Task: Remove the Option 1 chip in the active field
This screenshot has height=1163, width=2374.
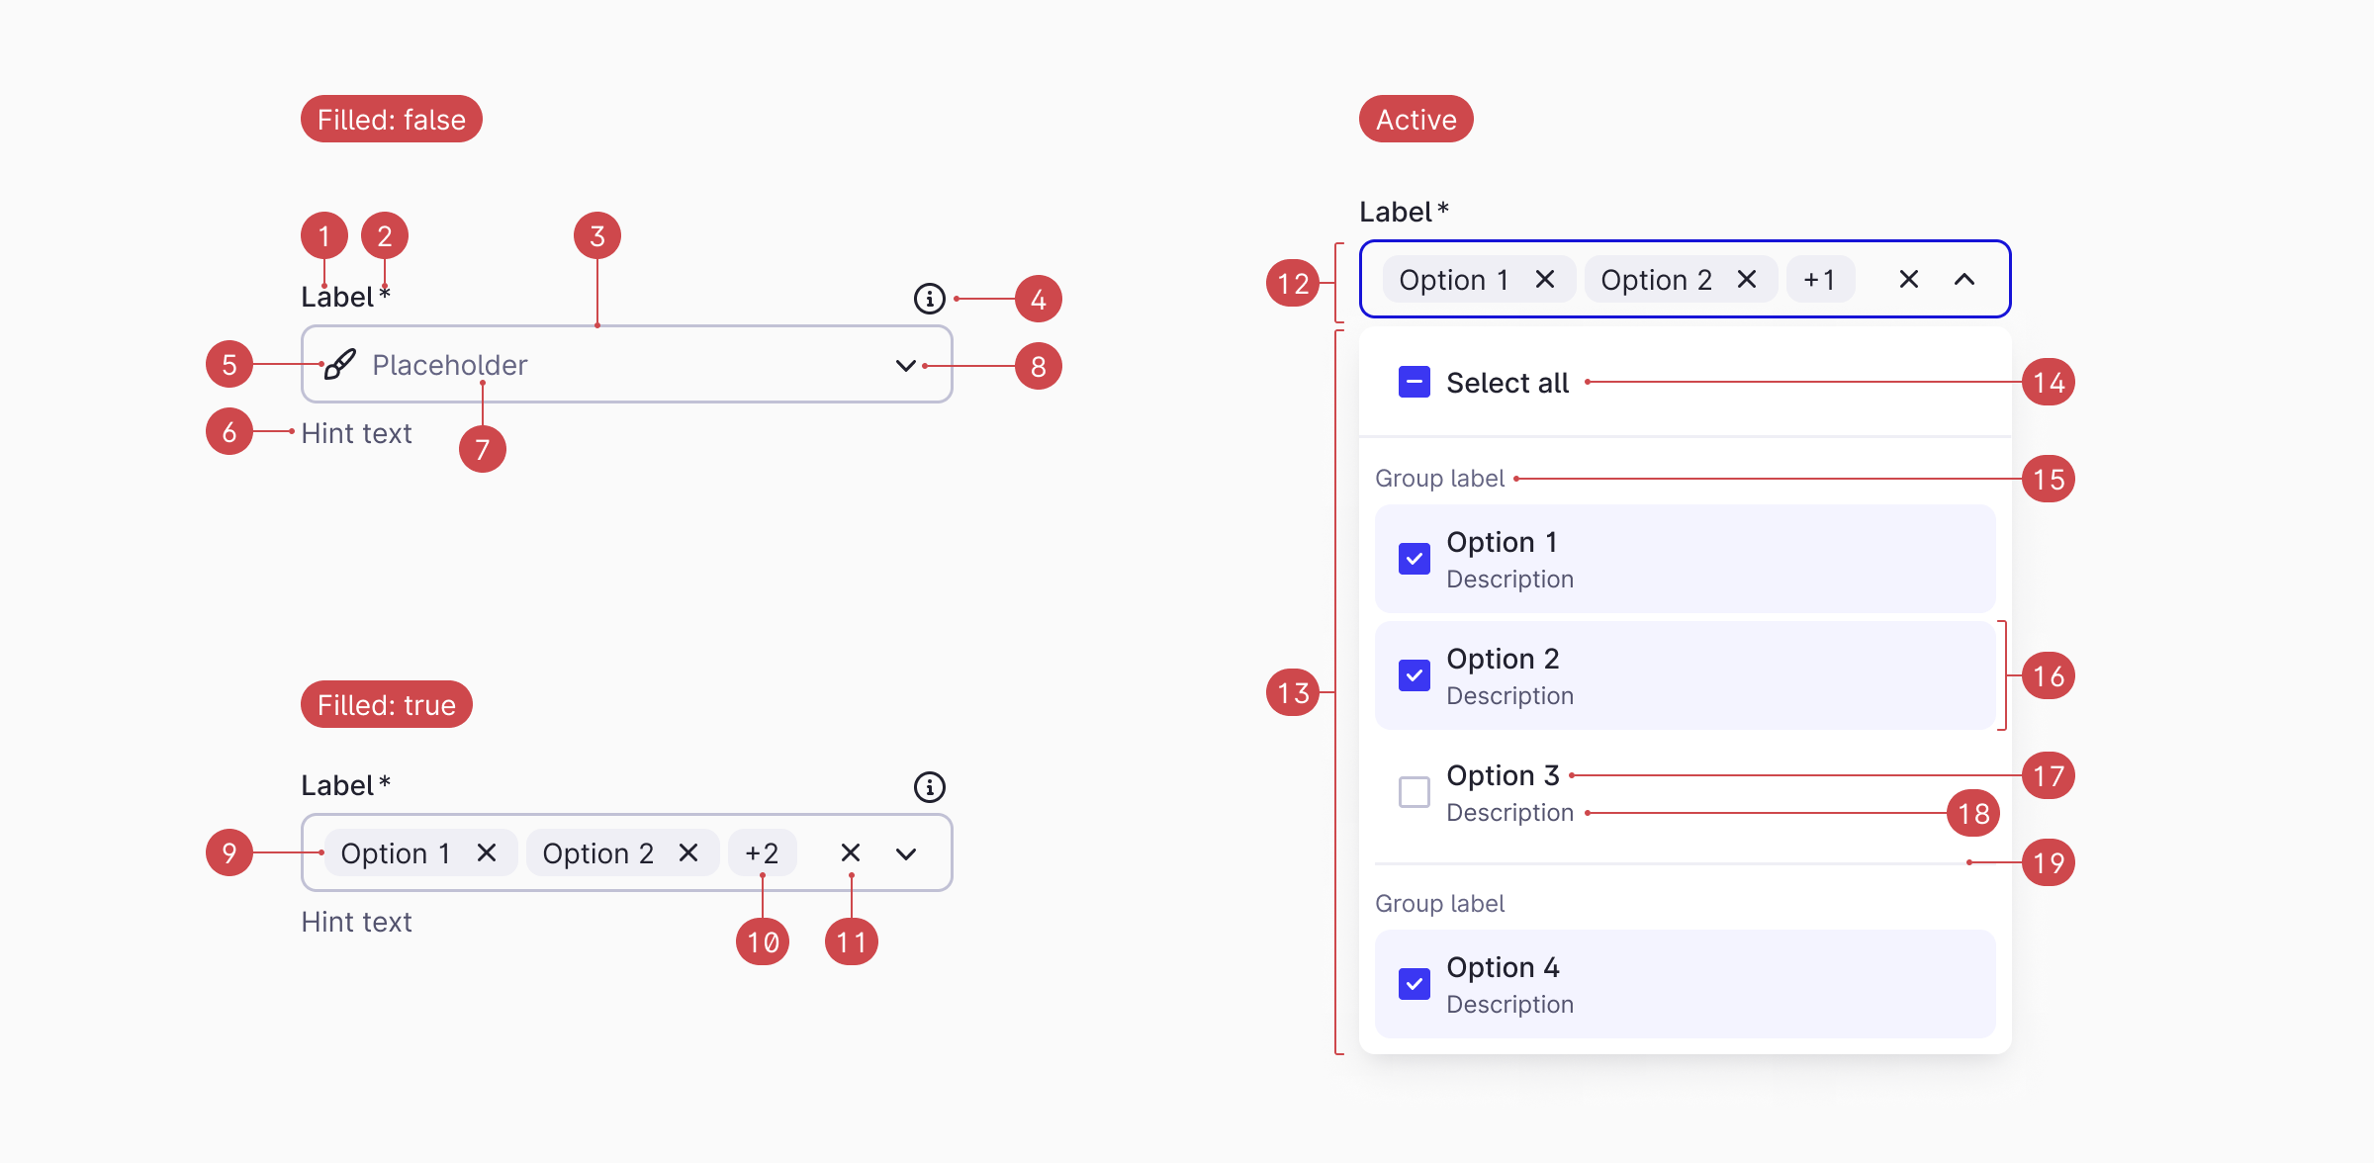Action: (x=1544, y=280)
